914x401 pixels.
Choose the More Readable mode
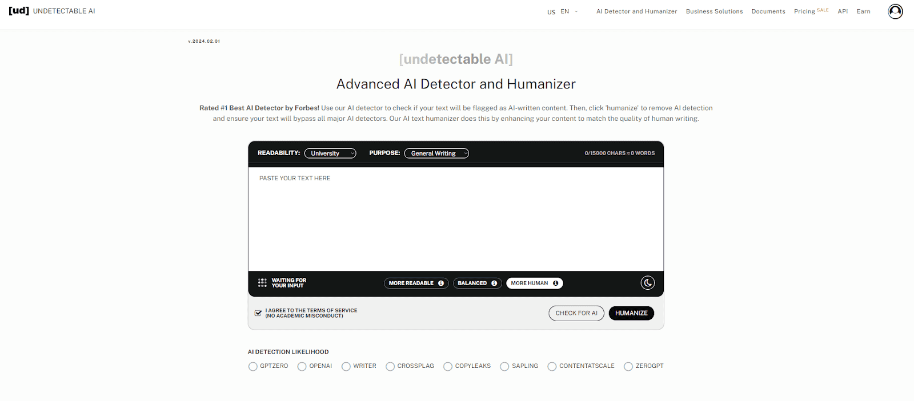(x=416, y=283)
